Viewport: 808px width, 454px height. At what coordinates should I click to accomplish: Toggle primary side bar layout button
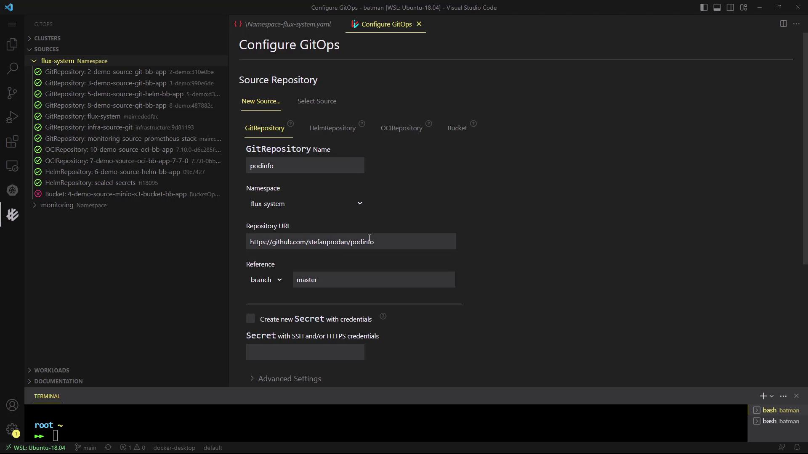coord(704,8)
